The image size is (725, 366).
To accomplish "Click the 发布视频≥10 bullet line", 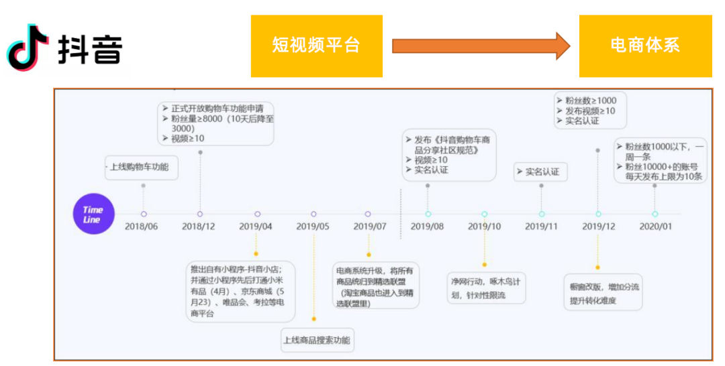I will click(586, 111).
